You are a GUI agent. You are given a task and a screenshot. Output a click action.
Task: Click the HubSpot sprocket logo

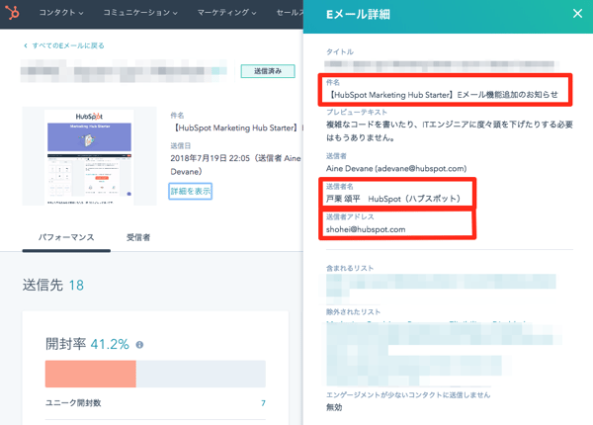pyautogui.click(x=14, y=14)
